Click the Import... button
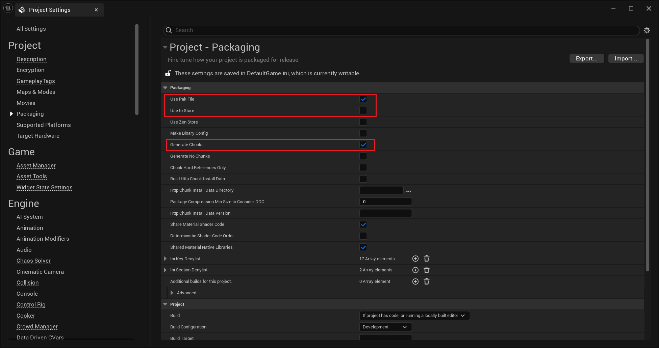 click(x=626, y=58)
